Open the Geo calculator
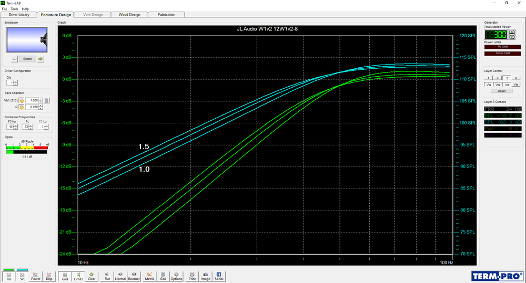 [163, 276]
